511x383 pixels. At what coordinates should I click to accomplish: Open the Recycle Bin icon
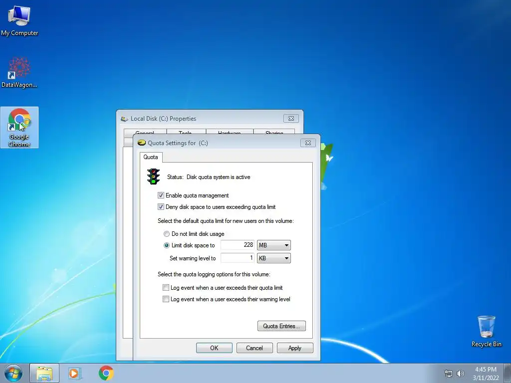pyautogui.click(x=486, y=331)
